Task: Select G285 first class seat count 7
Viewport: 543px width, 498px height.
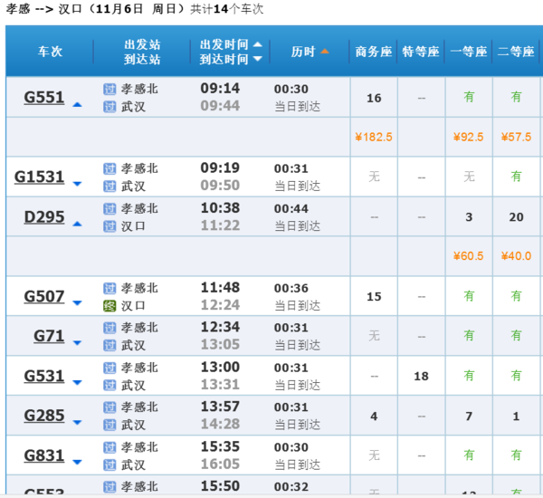Action: pos(469,417)
